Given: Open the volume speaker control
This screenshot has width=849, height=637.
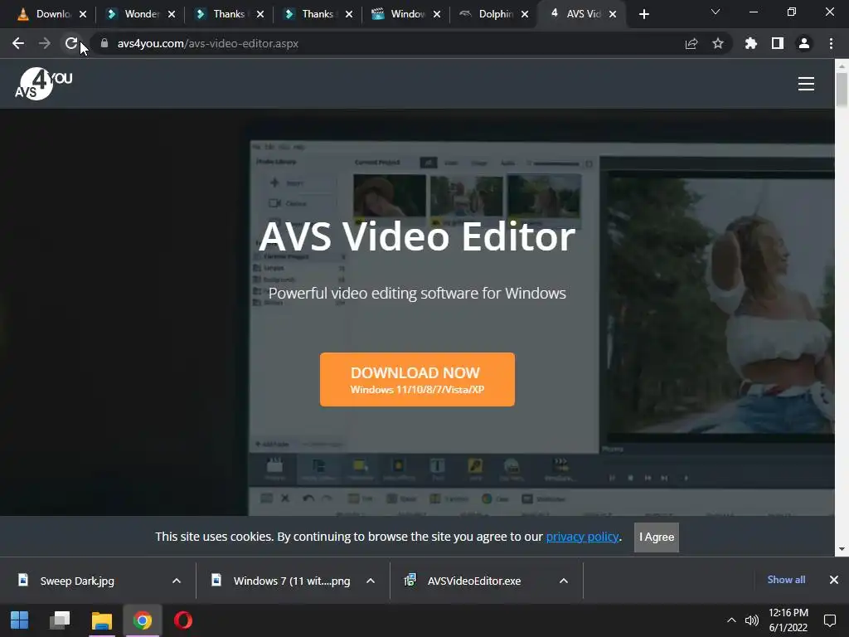Looking at the screenshot, I should pyautogui.click(x=751, y=620).
